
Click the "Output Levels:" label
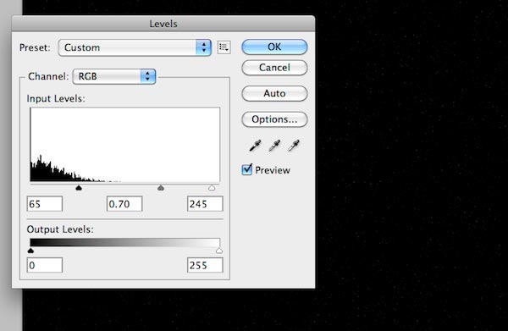click(60, 229)
